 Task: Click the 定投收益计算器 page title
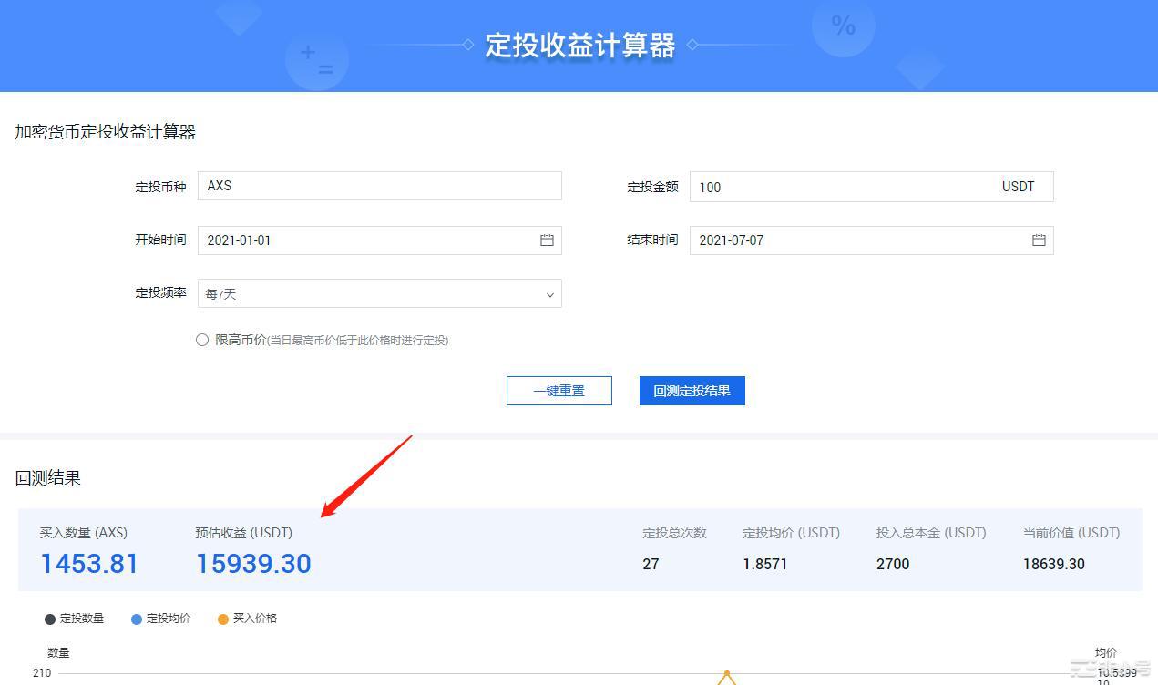pos(579,45)
